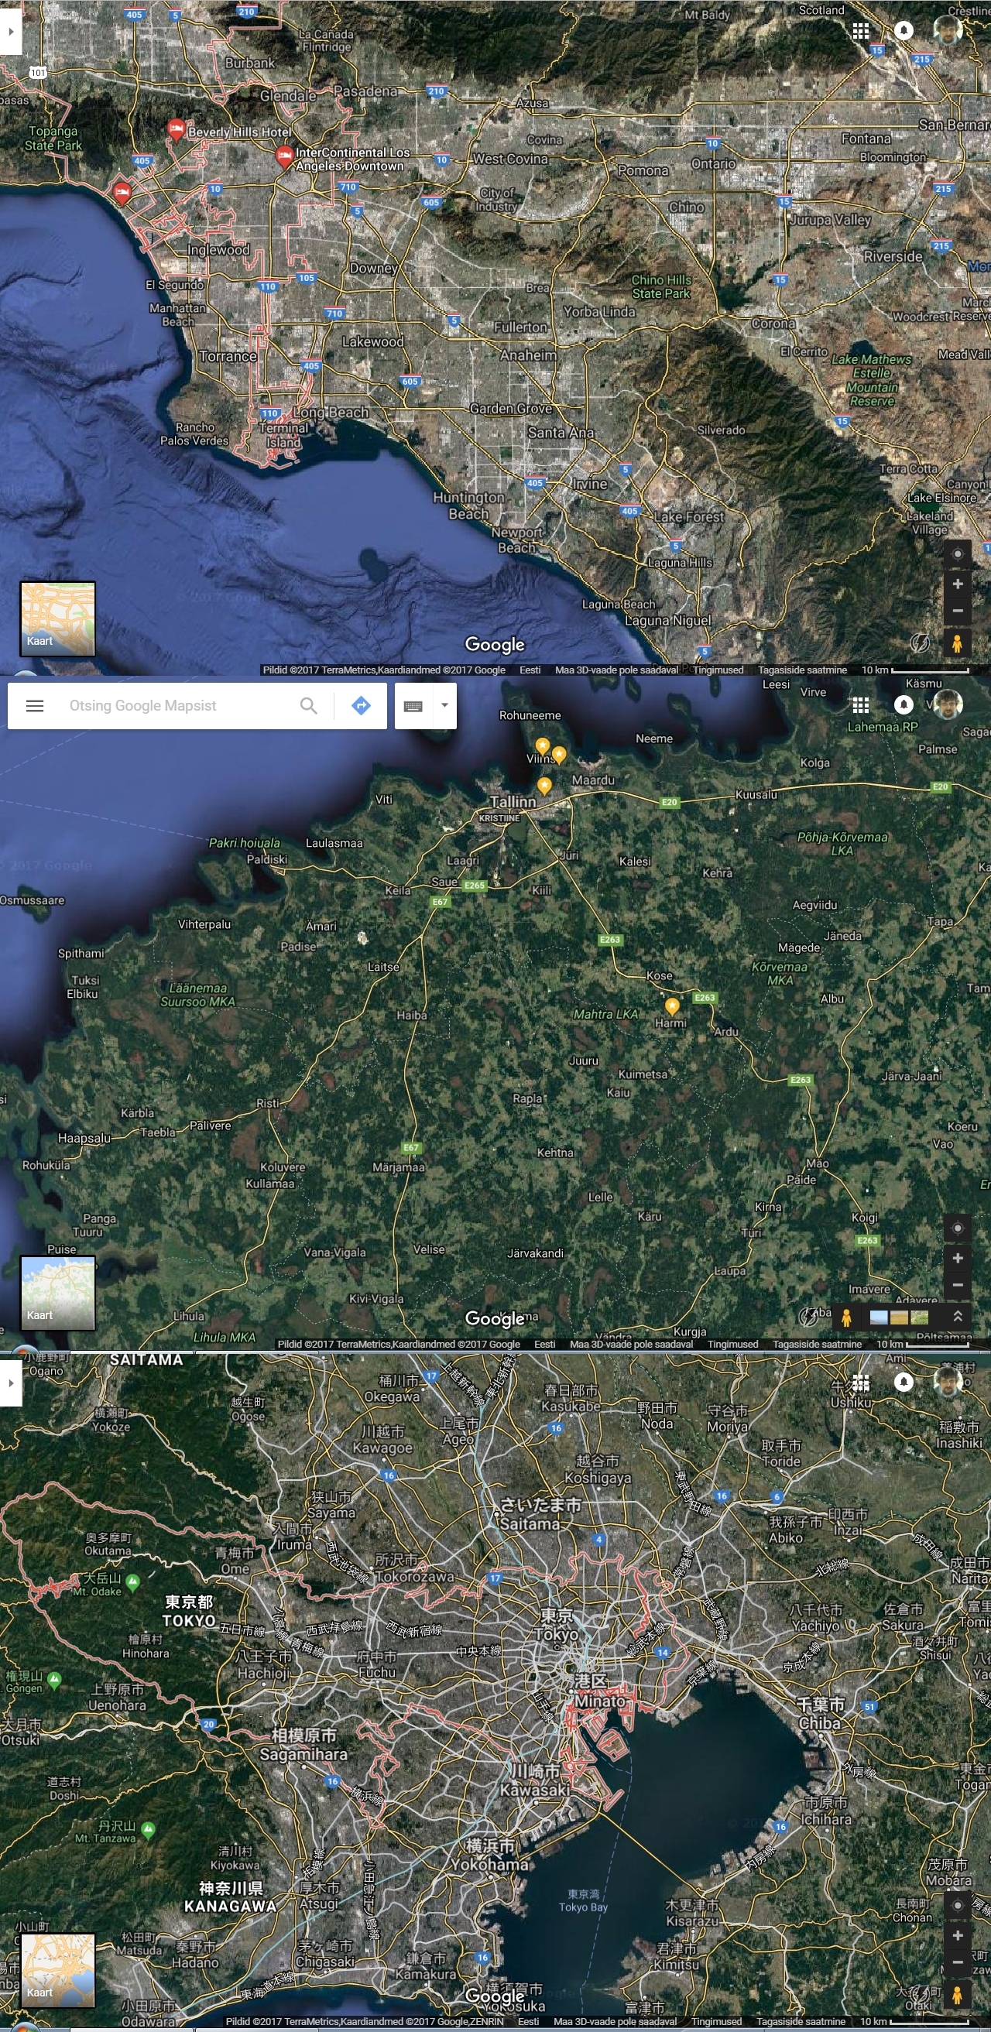Viewport: 991px width, 2032px height.
Task: Open the dropdown arrow beside the keyboard icon
Action: (x=445, y=706)
